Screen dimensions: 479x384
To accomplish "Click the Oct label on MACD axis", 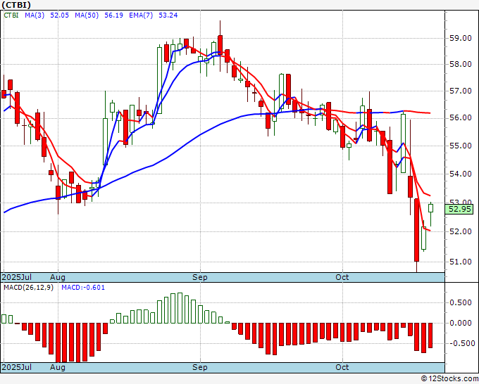I will [342, 367].
